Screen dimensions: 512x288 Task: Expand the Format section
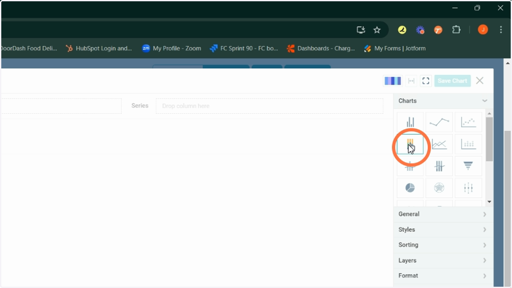(x=443, y=276)
